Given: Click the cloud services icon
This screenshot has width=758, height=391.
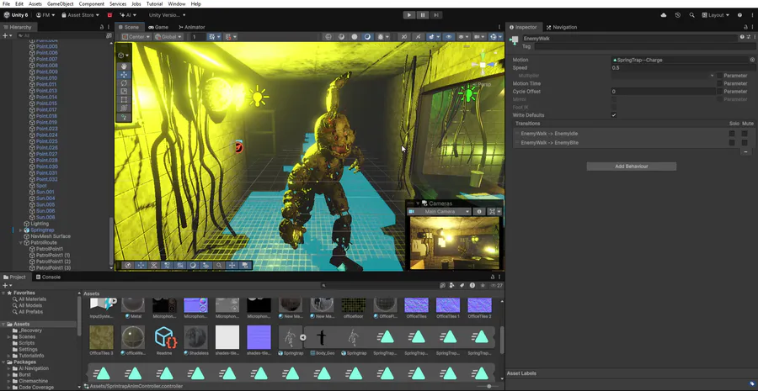Looking at the screenshot, I should pyautogui.click(x=664, y=15).
